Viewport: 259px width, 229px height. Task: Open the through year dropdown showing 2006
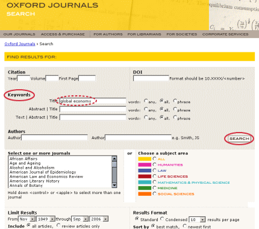click(99, 219)
